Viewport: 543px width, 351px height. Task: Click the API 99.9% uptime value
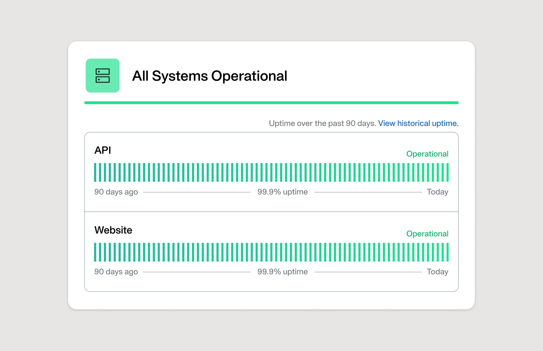click(x=283, y=192)
